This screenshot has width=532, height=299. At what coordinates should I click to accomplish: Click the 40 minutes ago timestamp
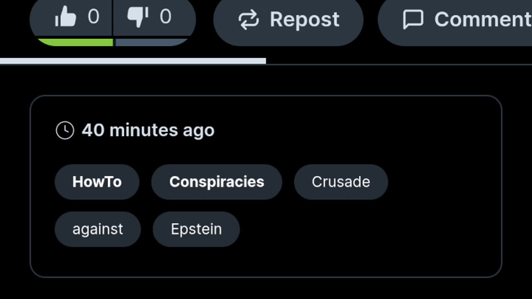pyautogui.click(x=148, y=130)
